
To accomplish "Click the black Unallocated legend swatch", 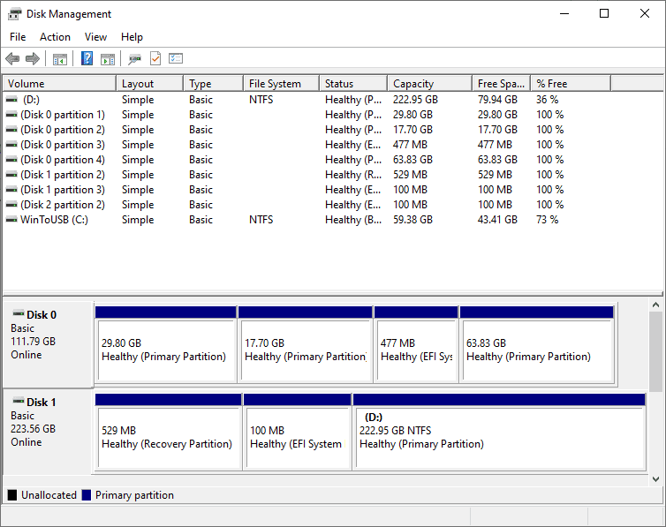I will point(12,495).
